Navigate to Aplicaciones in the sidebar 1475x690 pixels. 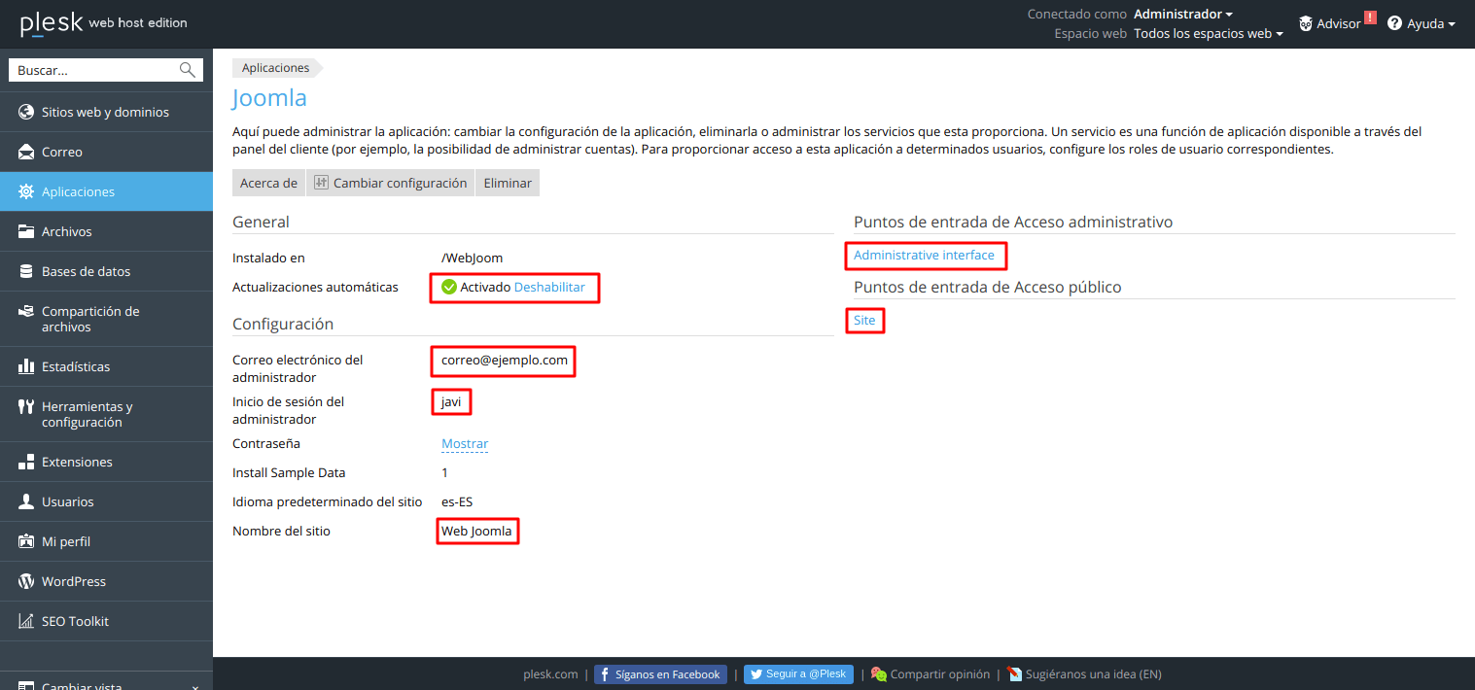click(x=78, y=191)
